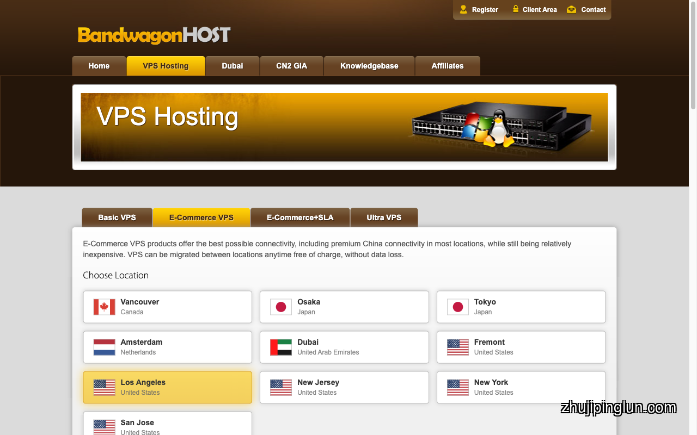697x435 pixels.
Task: Click the Japan flag next to Tokyo
Action: click(x=458, y=307)
